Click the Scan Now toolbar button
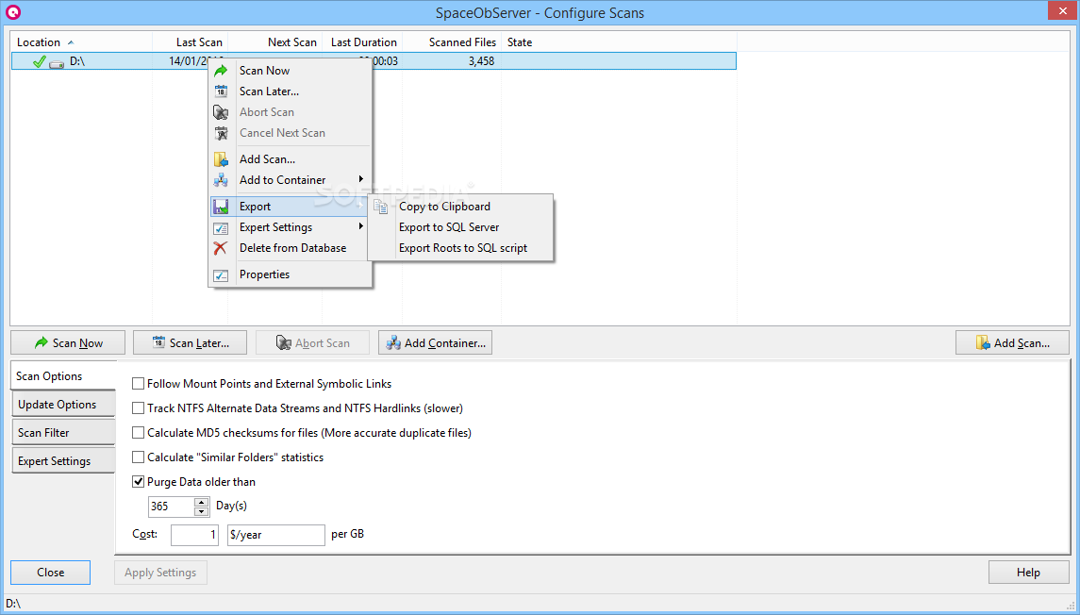 click(x=68, y=343)
